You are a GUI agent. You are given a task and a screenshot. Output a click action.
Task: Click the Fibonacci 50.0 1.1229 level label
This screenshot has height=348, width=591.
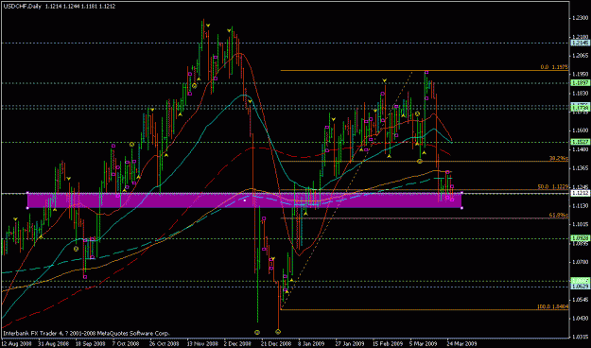pyautogui.click(x=552, y=186)
